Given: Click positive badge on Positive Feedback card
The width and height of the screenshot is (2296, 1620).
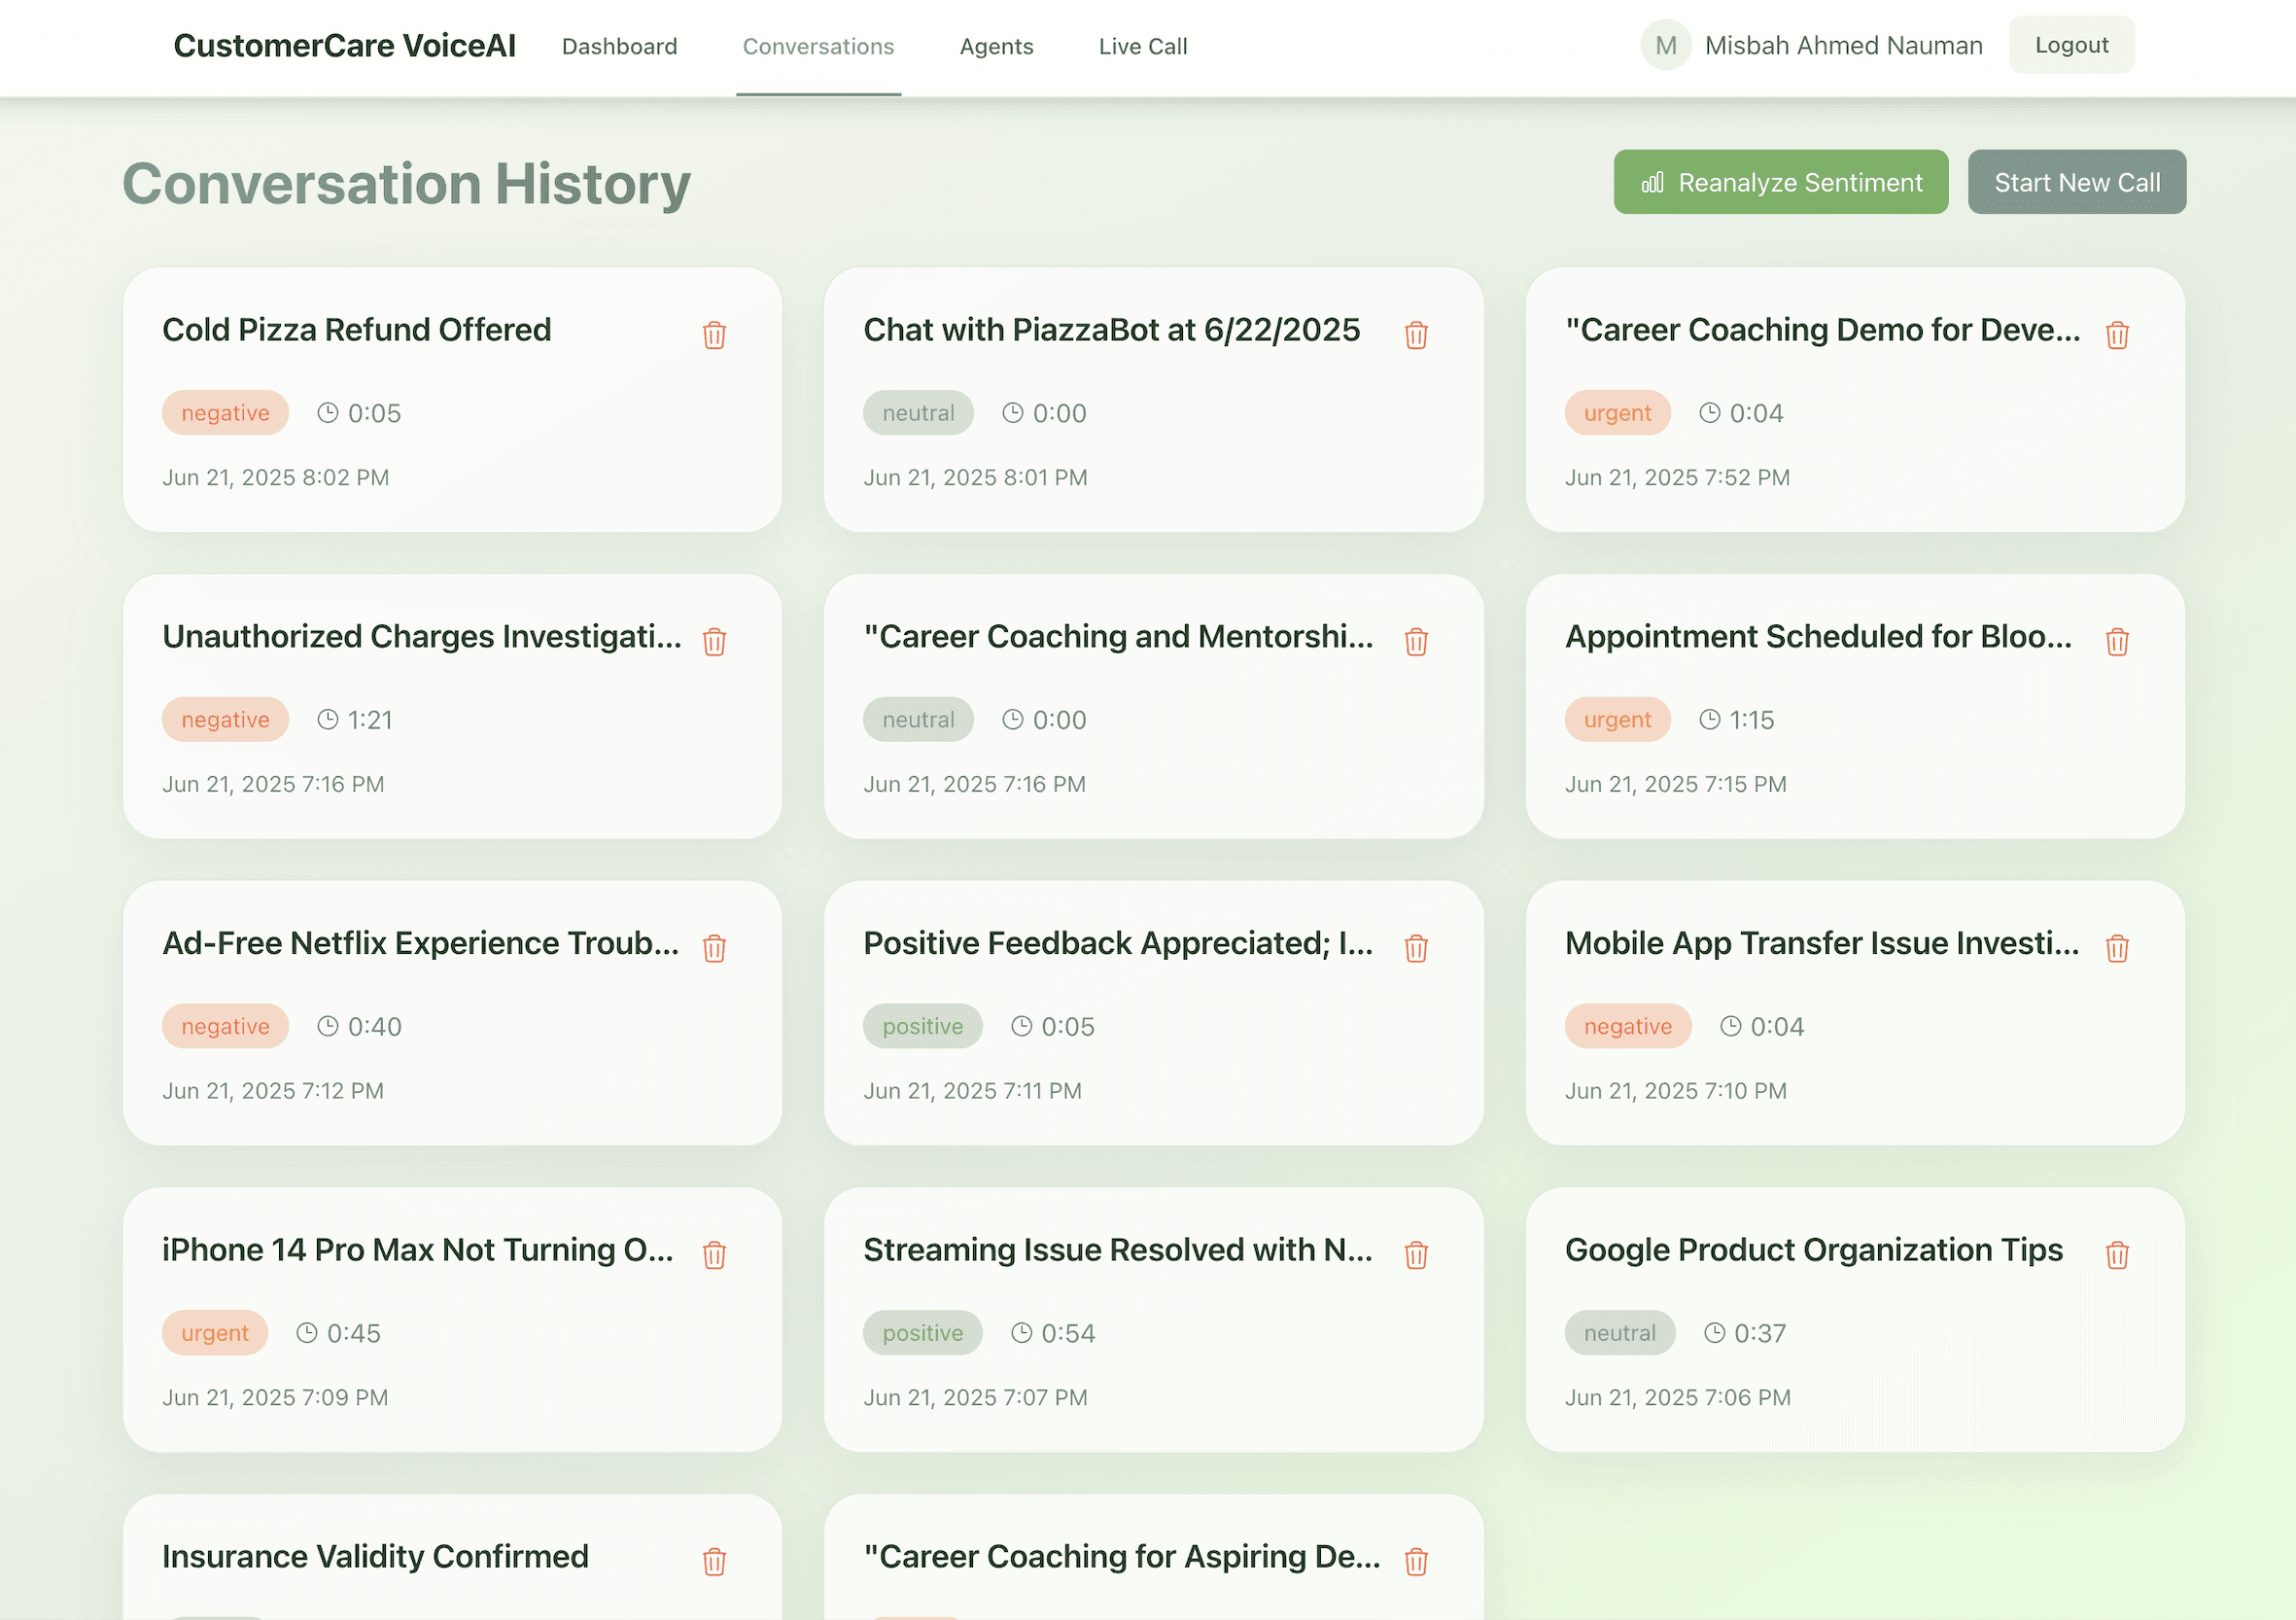Looking at the screenshot, I should coord(922,1026).
